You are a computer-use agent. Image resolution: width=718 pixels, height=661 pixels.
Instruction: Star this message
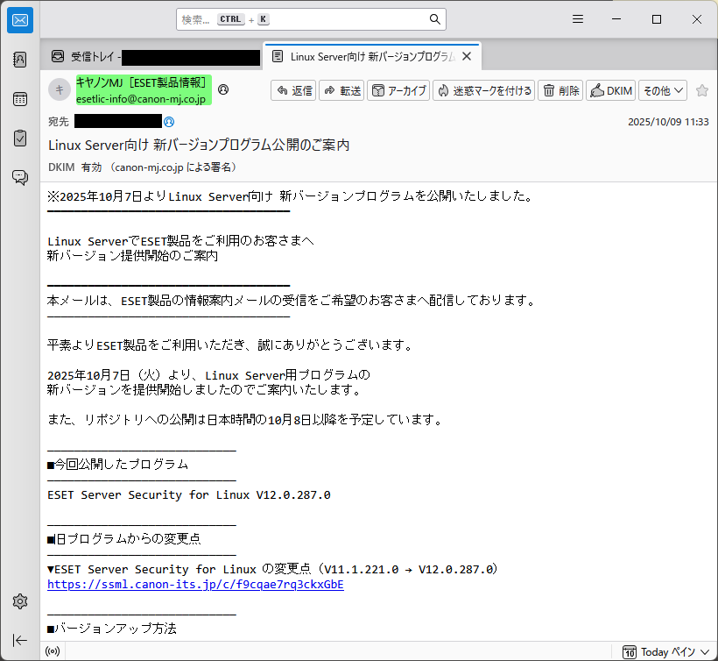701,90
